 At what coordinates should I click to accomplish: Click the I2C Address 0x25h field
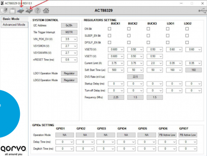click(69, 25)
